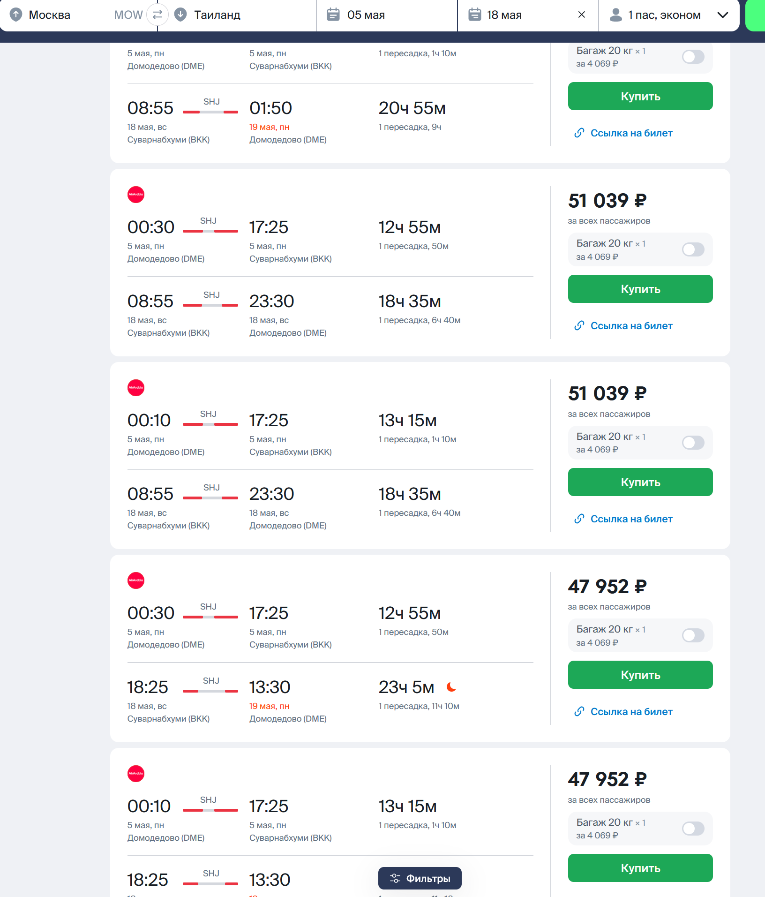Image resolution: width=765 pixels, height=897 pixels.
Task: Open the Фильтры filter panel
Action: click(x=420, y=878)
